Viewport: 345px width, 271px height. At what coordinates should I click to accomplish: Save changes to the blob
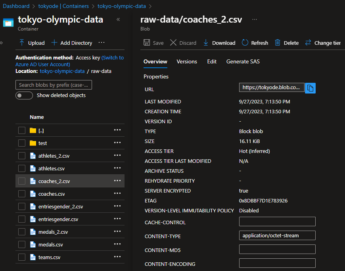[x=153, y=43]
